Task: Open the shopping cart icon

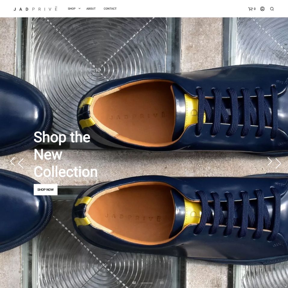Action: click(x=250, y=9)
